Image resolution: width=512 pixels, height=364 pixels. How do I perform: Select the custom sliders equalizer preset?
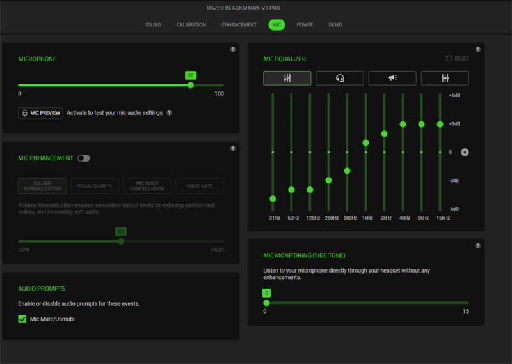pos(287,78)
